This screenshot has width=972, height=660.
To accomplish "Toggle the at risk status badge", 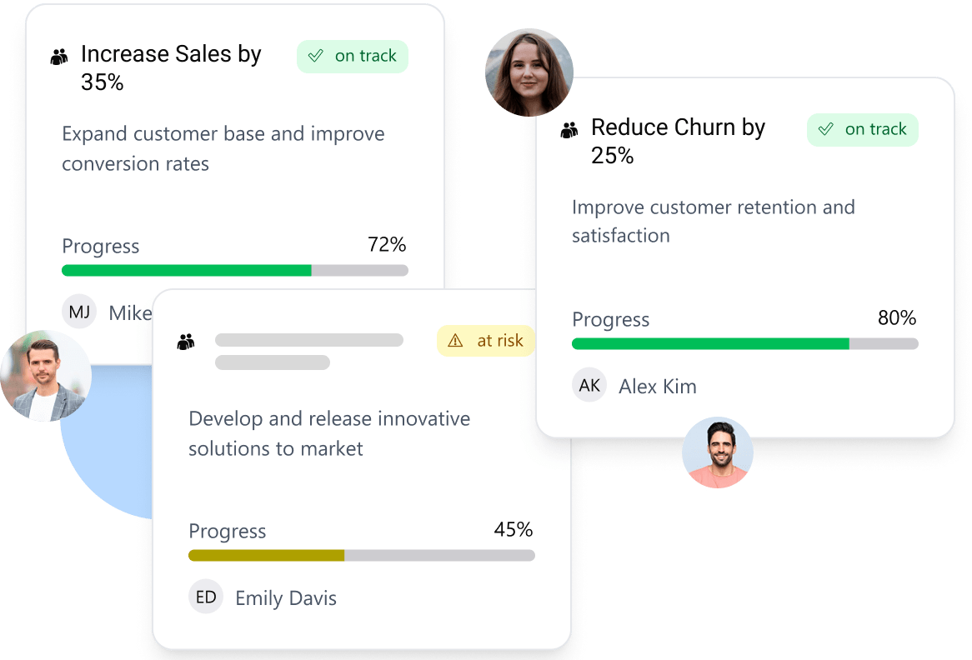I will [486, 341].
